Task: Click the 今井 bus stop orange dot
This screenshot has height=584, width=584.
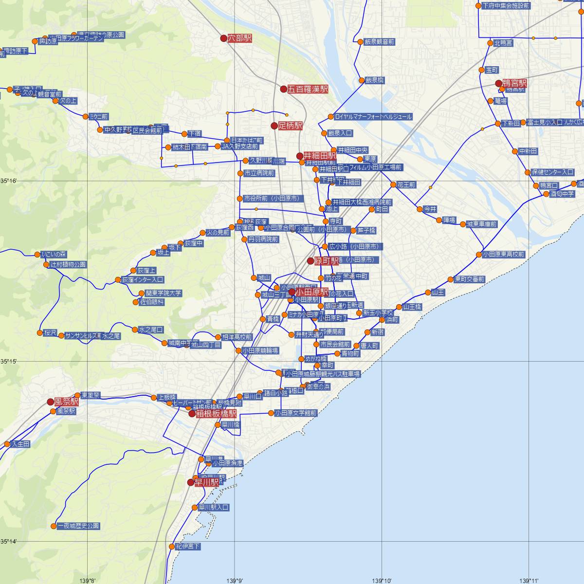Action: point(420,209)
